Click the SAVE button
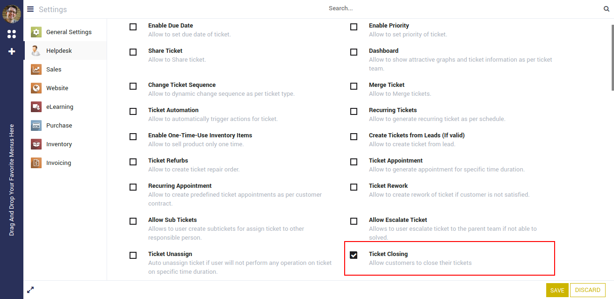This screenshot has width=614, height=299. pos(557,290)
